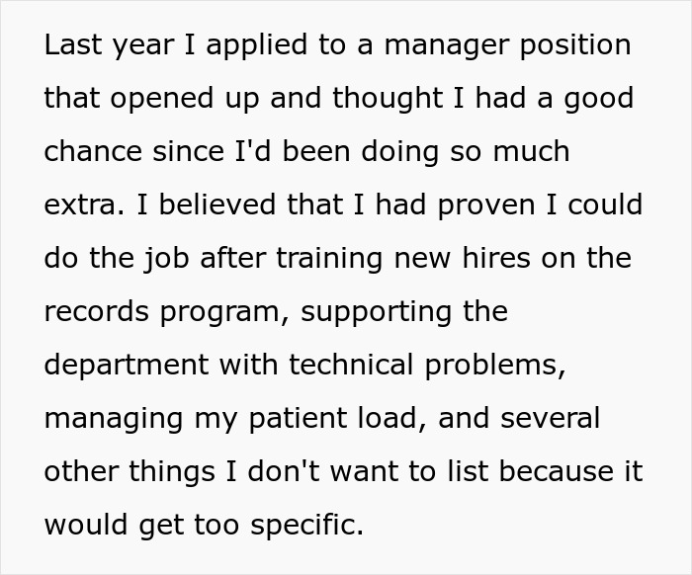Click the word "proven"
The image size is (692, 575).
tap(486, 206)
